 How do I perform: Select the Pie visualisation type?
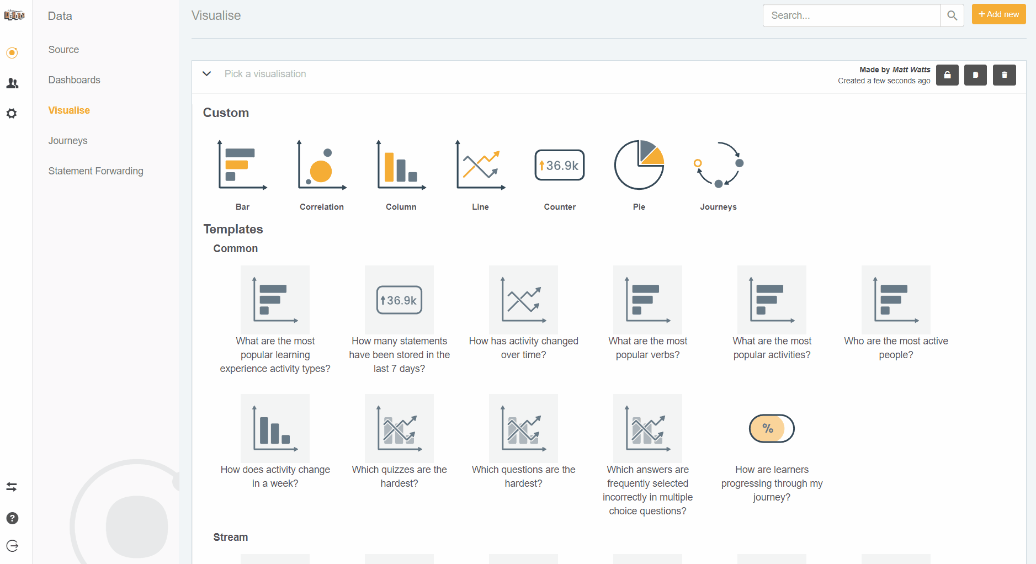click(639, 164)
